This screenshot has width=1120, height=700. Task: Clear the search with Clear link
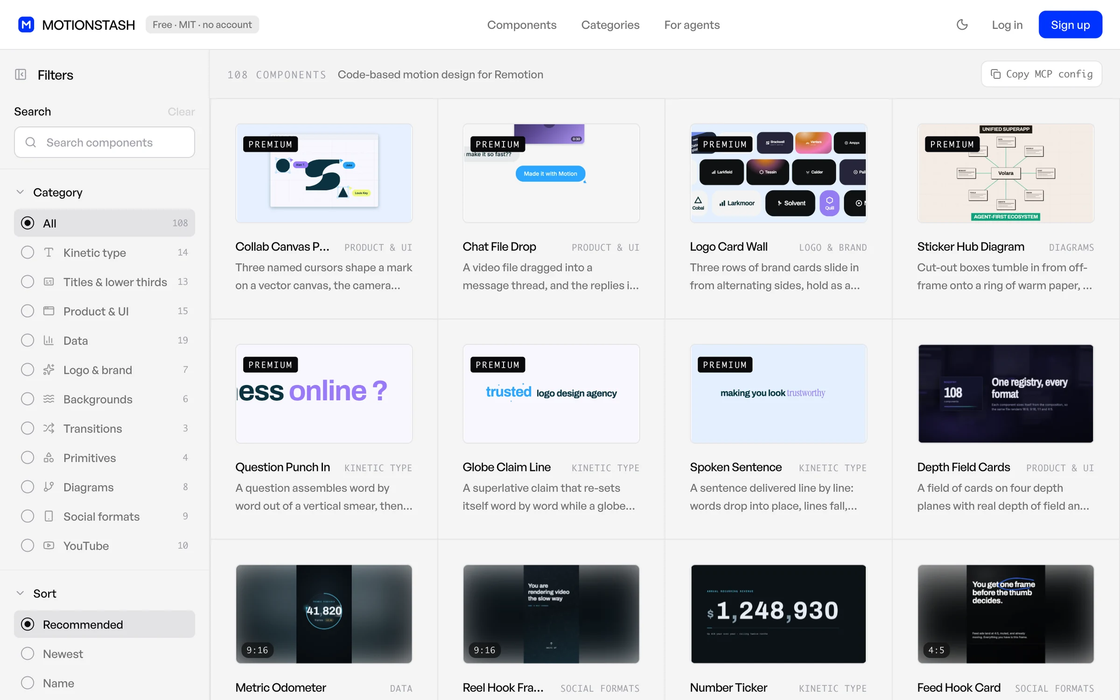point(181,112)
